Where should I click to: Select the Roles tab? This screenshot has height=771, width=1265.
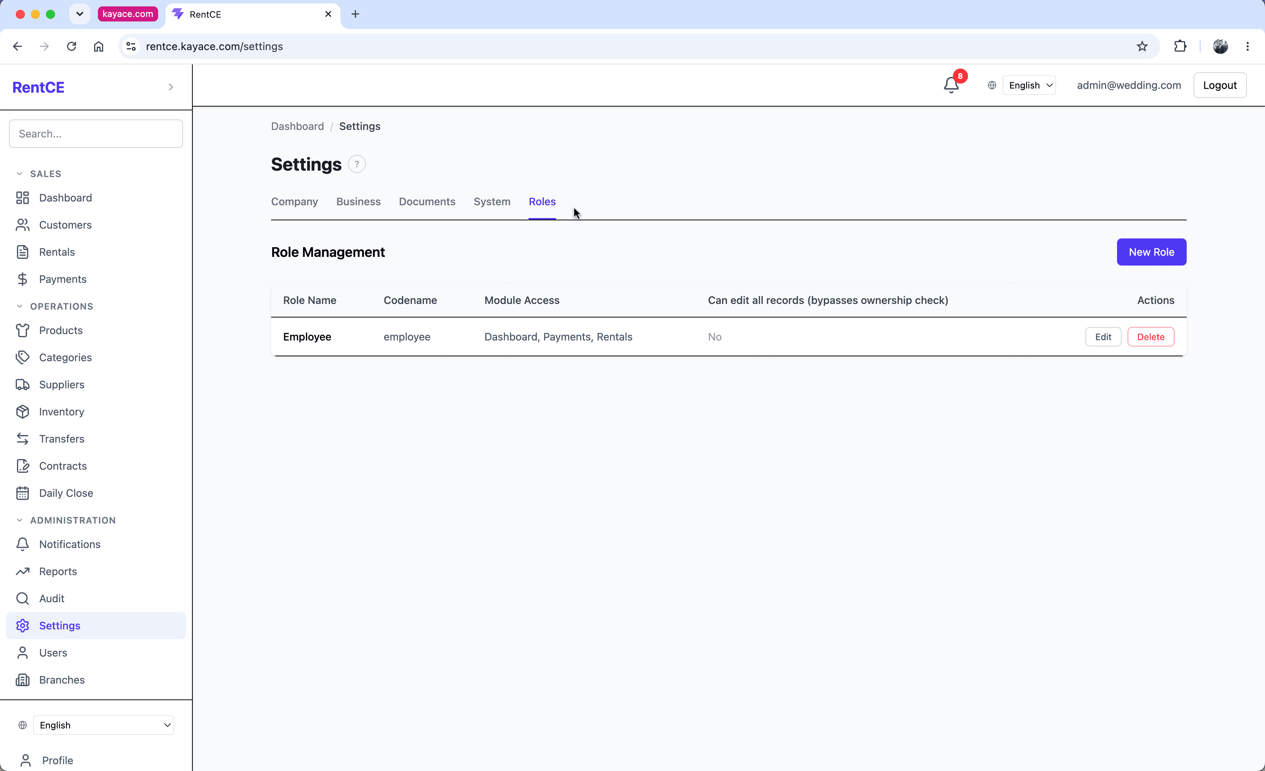542,202
